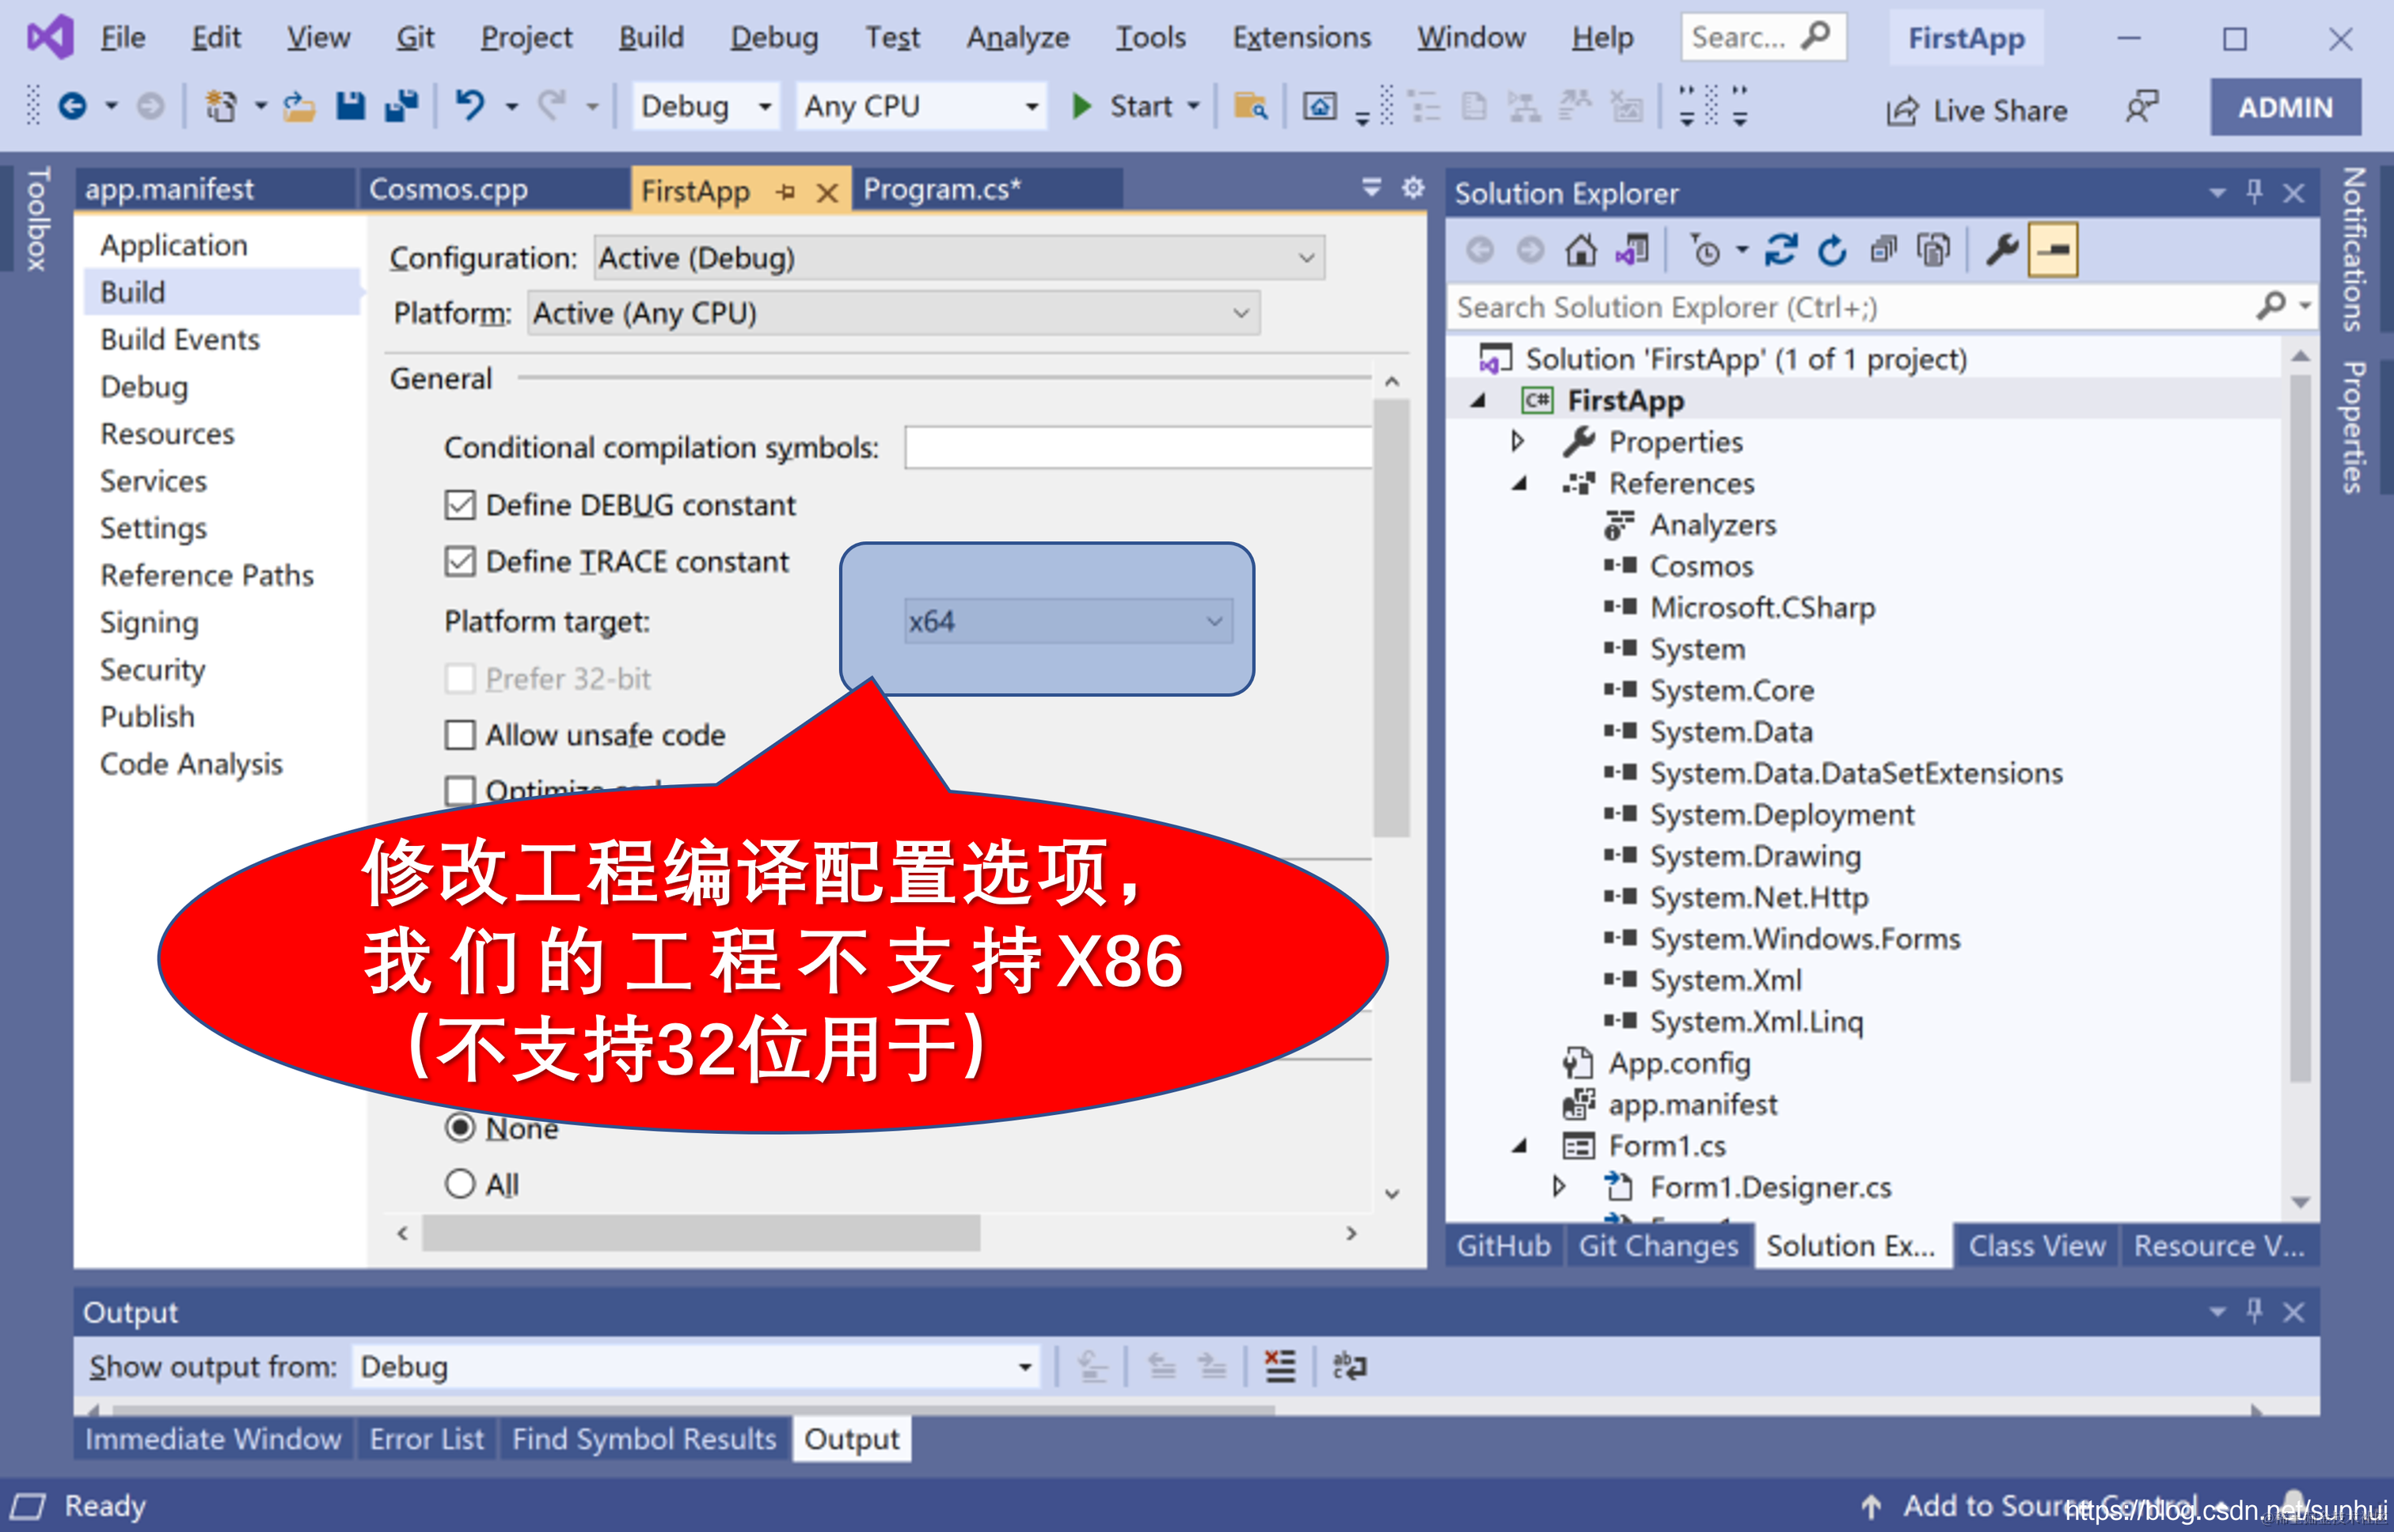This screenshot has width=2394, height=1532.
Task: Toggle word wrap icon in Output panel
Action: (1349, 1367)
